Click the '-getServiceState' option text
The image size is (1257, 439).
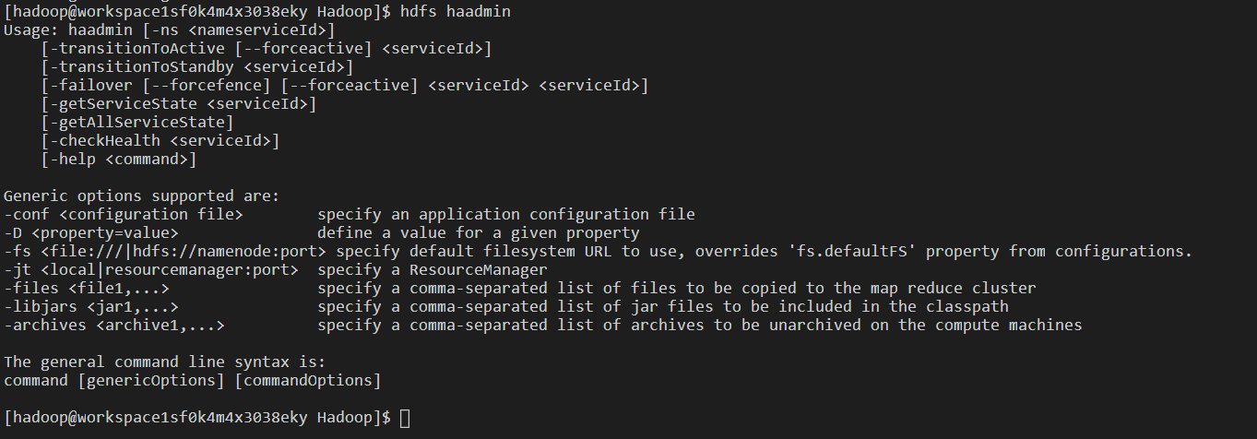124,103
